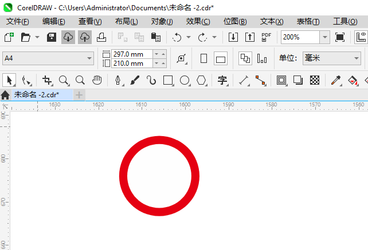Select the Pan hand tool
Image resolution: width=368 pixels, height=250 pixels.
[97, 80]
